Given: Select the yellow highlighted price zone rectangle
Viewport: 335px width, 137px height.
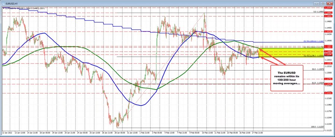Looking at the screenshot, I should pos(291,53).
